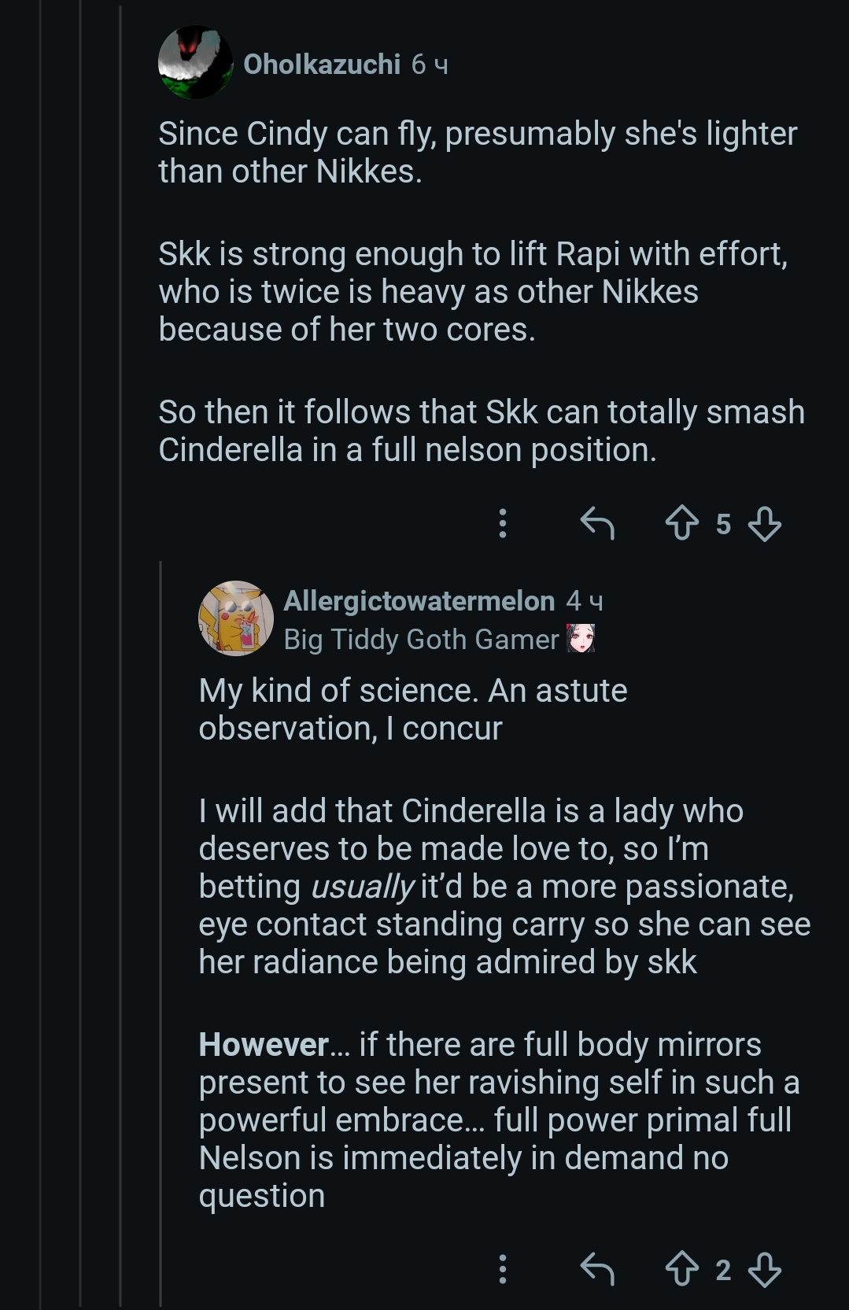Open Allergictowatermelon's user profile
849x1310 pixels.
pos(419,601)
